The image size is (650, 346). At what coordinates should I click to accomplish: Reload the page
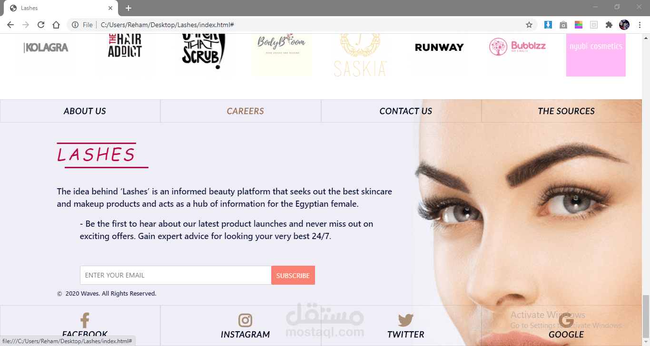tap(41, 25)
